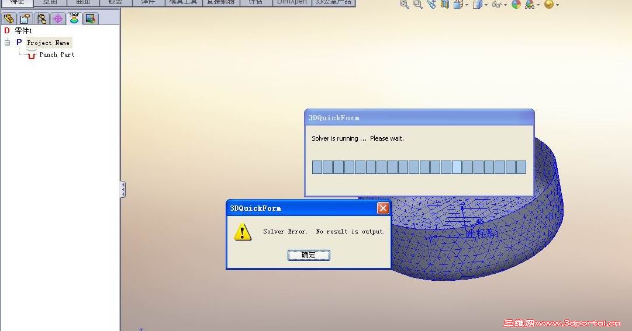Collapse the left manager panel via handle
Image resolution: width=632 pixels, height=331 pixels.
[123, 189]
